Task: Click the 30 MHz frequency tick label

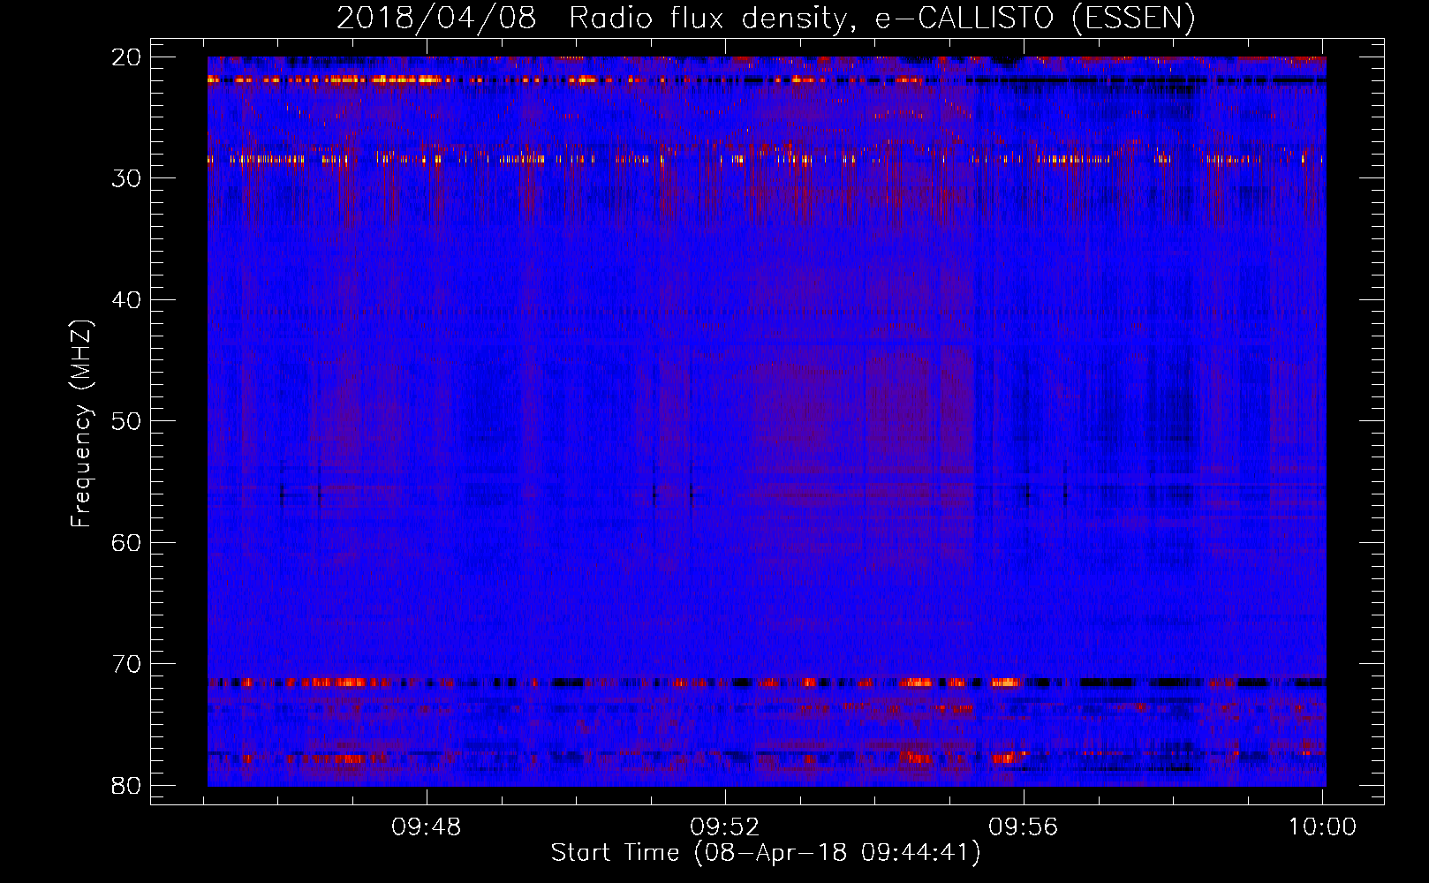Action: click(x=126, y=178)
